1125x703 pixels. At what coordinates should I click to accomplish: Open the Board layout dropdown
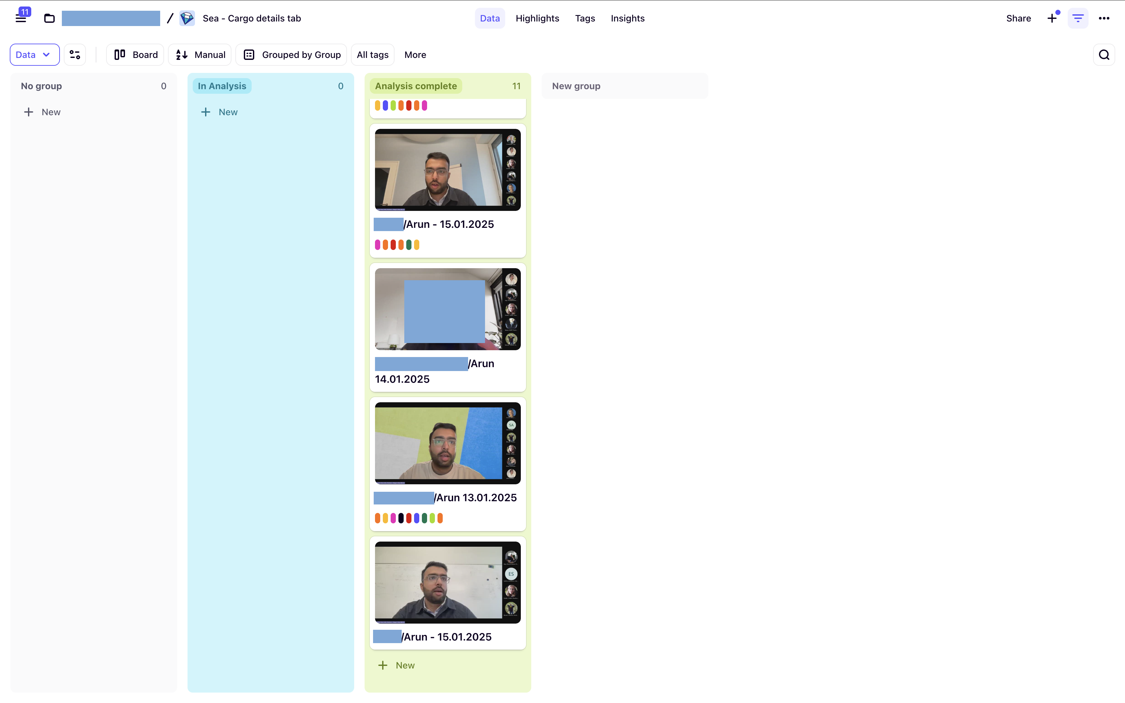click(135, 55)
